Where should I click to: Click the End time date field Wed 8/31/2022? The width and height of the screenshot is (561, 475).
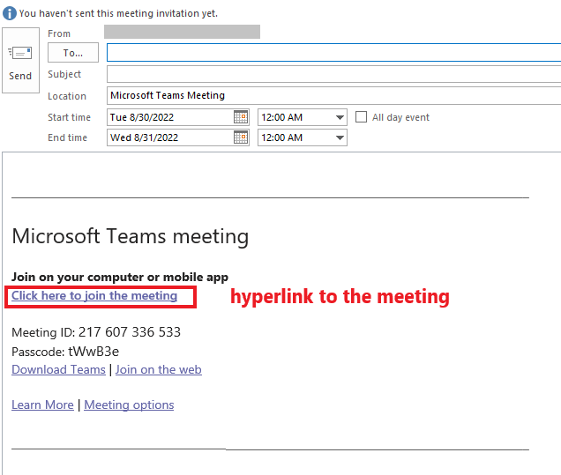[x=170, y=137]
